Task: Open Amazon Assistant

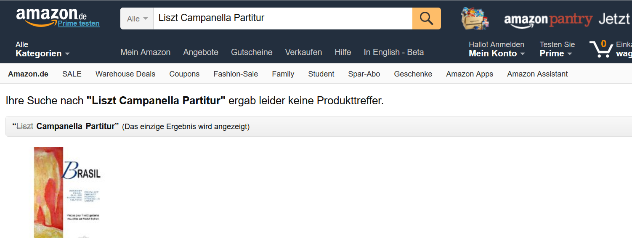Action: [x=537, y=74]
